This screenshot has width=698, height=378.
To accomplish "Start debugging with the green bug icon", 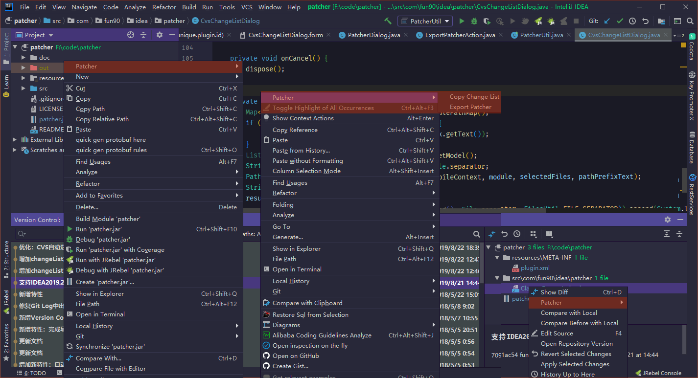I will point(474,21).
